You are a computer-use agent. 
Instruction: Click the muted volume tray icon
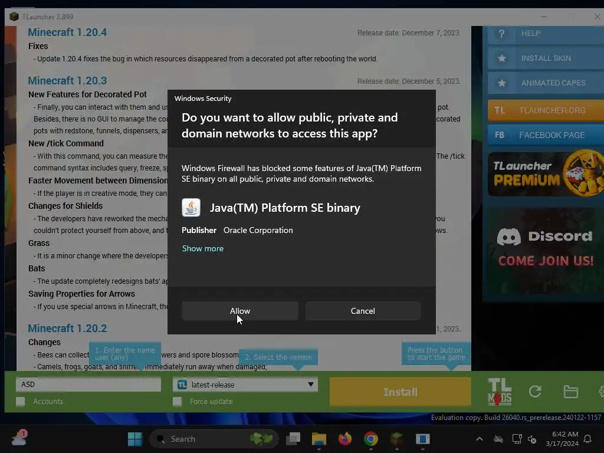coord(532,439)
